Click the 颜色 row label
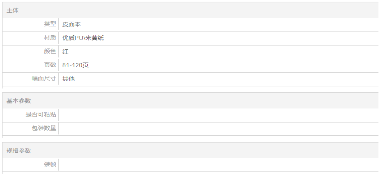Image resolution: width=381 pixels, height=174 pixels. point(50,51)
